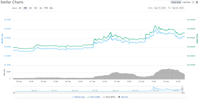198x99 pixels.
Task: Click the $6 400M market cap label
Action: pyautogui.click(x=8, y=20)
